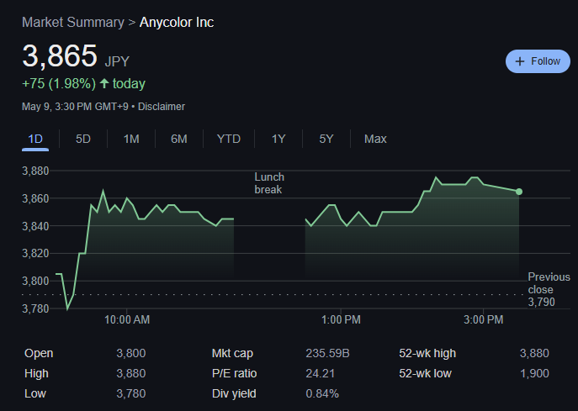The height and width of the screenshot is (411, 578).
Task: Switch to the YTD chart view
Action: (x=229, y=139)
